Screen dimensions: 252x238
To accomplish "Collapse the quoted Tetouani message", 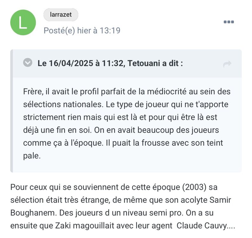I will pyautogui.click(x=28, y=63).
